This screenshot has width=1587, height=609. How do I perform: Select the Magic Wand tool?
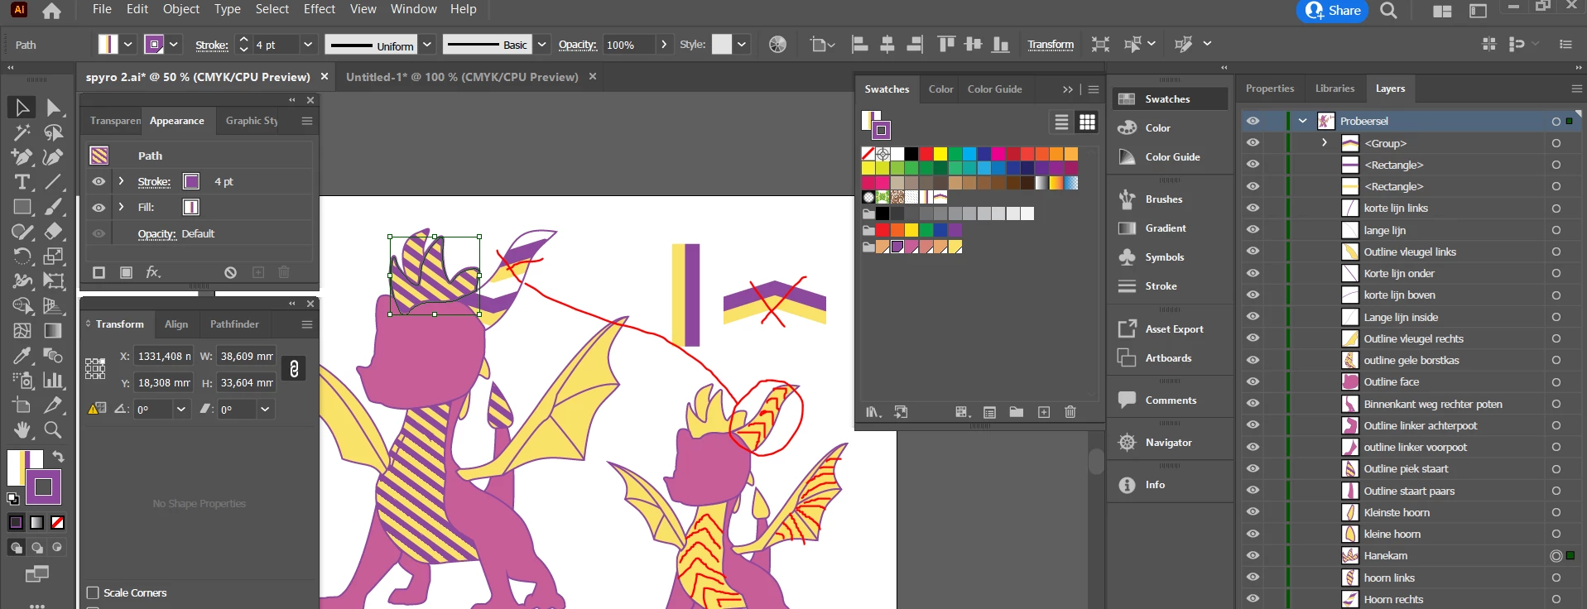[x=22, y=132]
